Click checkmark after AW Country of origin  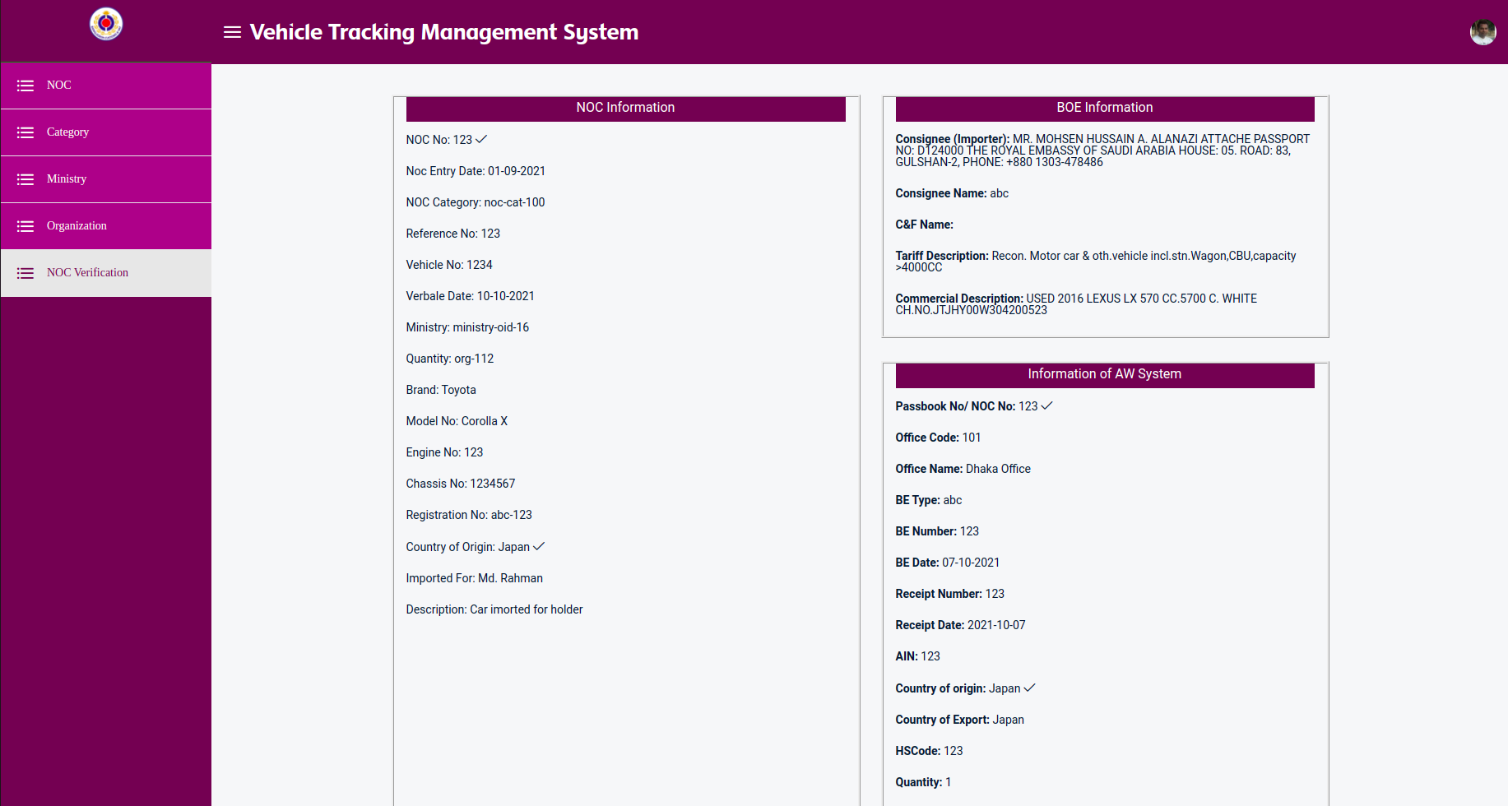(x=1029, y=688)
